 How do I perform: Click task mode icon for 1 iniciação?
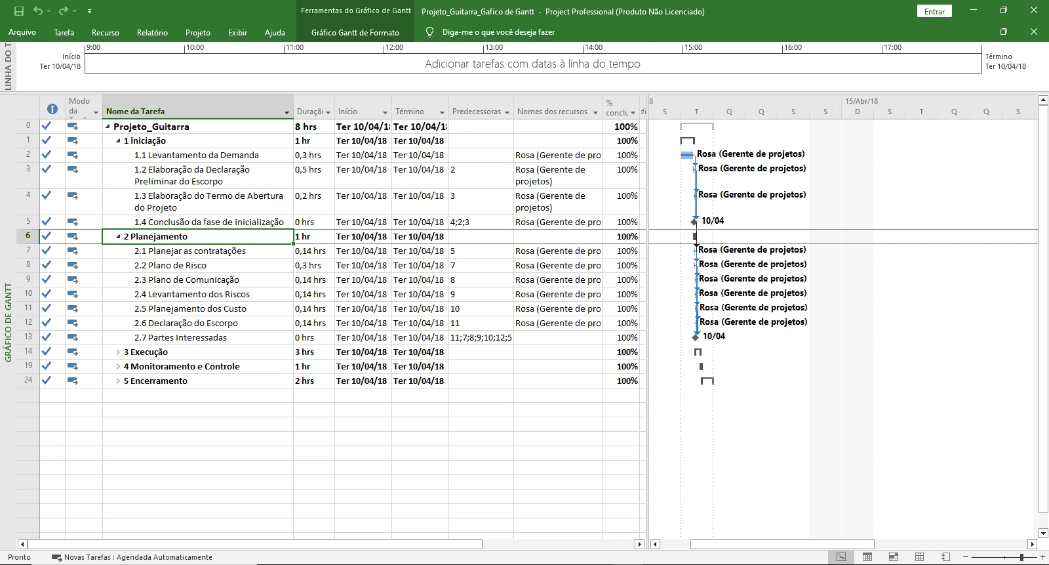pos(72,140)
